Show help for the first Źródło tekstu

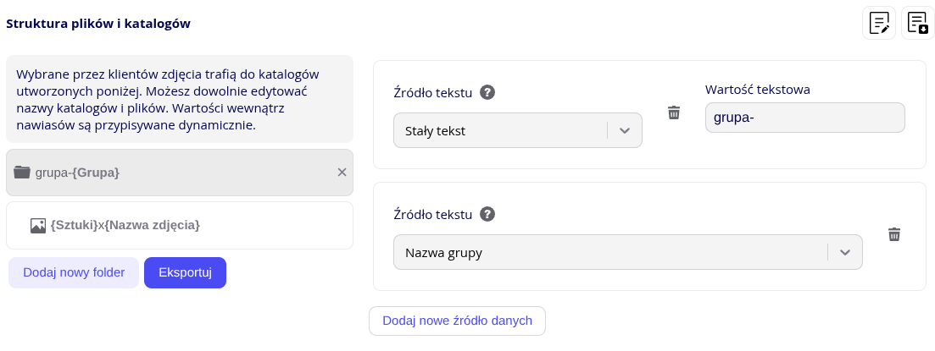click(x=487, y=92)
